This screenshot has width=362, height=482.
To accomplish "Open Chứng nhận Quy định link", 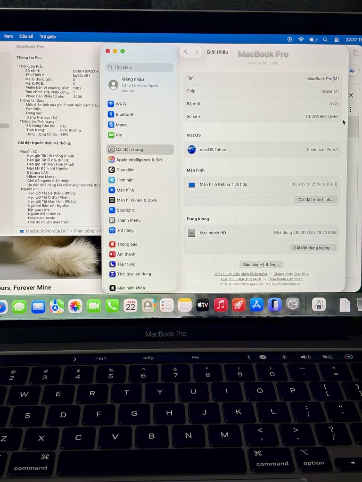I will tap(291, 274).
